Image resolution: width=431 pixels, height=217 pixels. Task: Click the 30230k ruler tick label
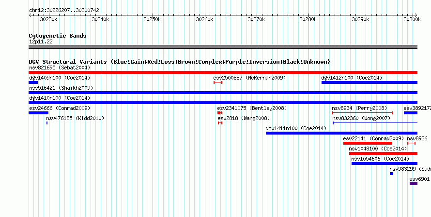click(48, 19)
